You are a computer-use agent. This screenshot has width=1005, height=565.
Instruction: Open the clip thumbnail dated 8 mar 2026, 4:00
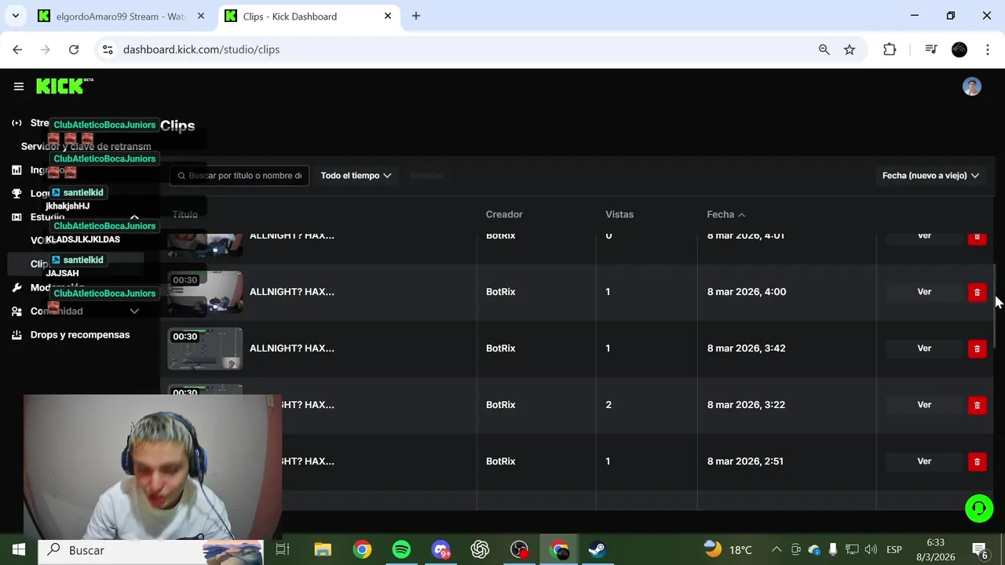tap(205, 292)
